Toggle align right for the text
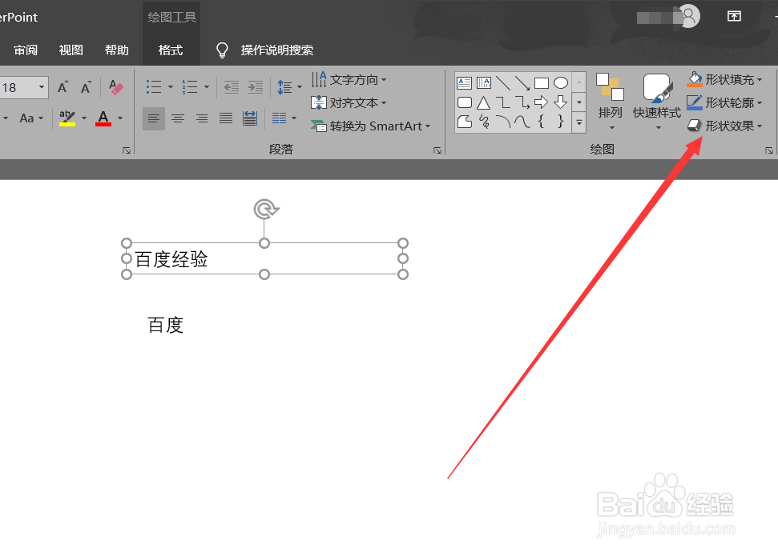The image size is (778, 556). [x=201, y=118]
